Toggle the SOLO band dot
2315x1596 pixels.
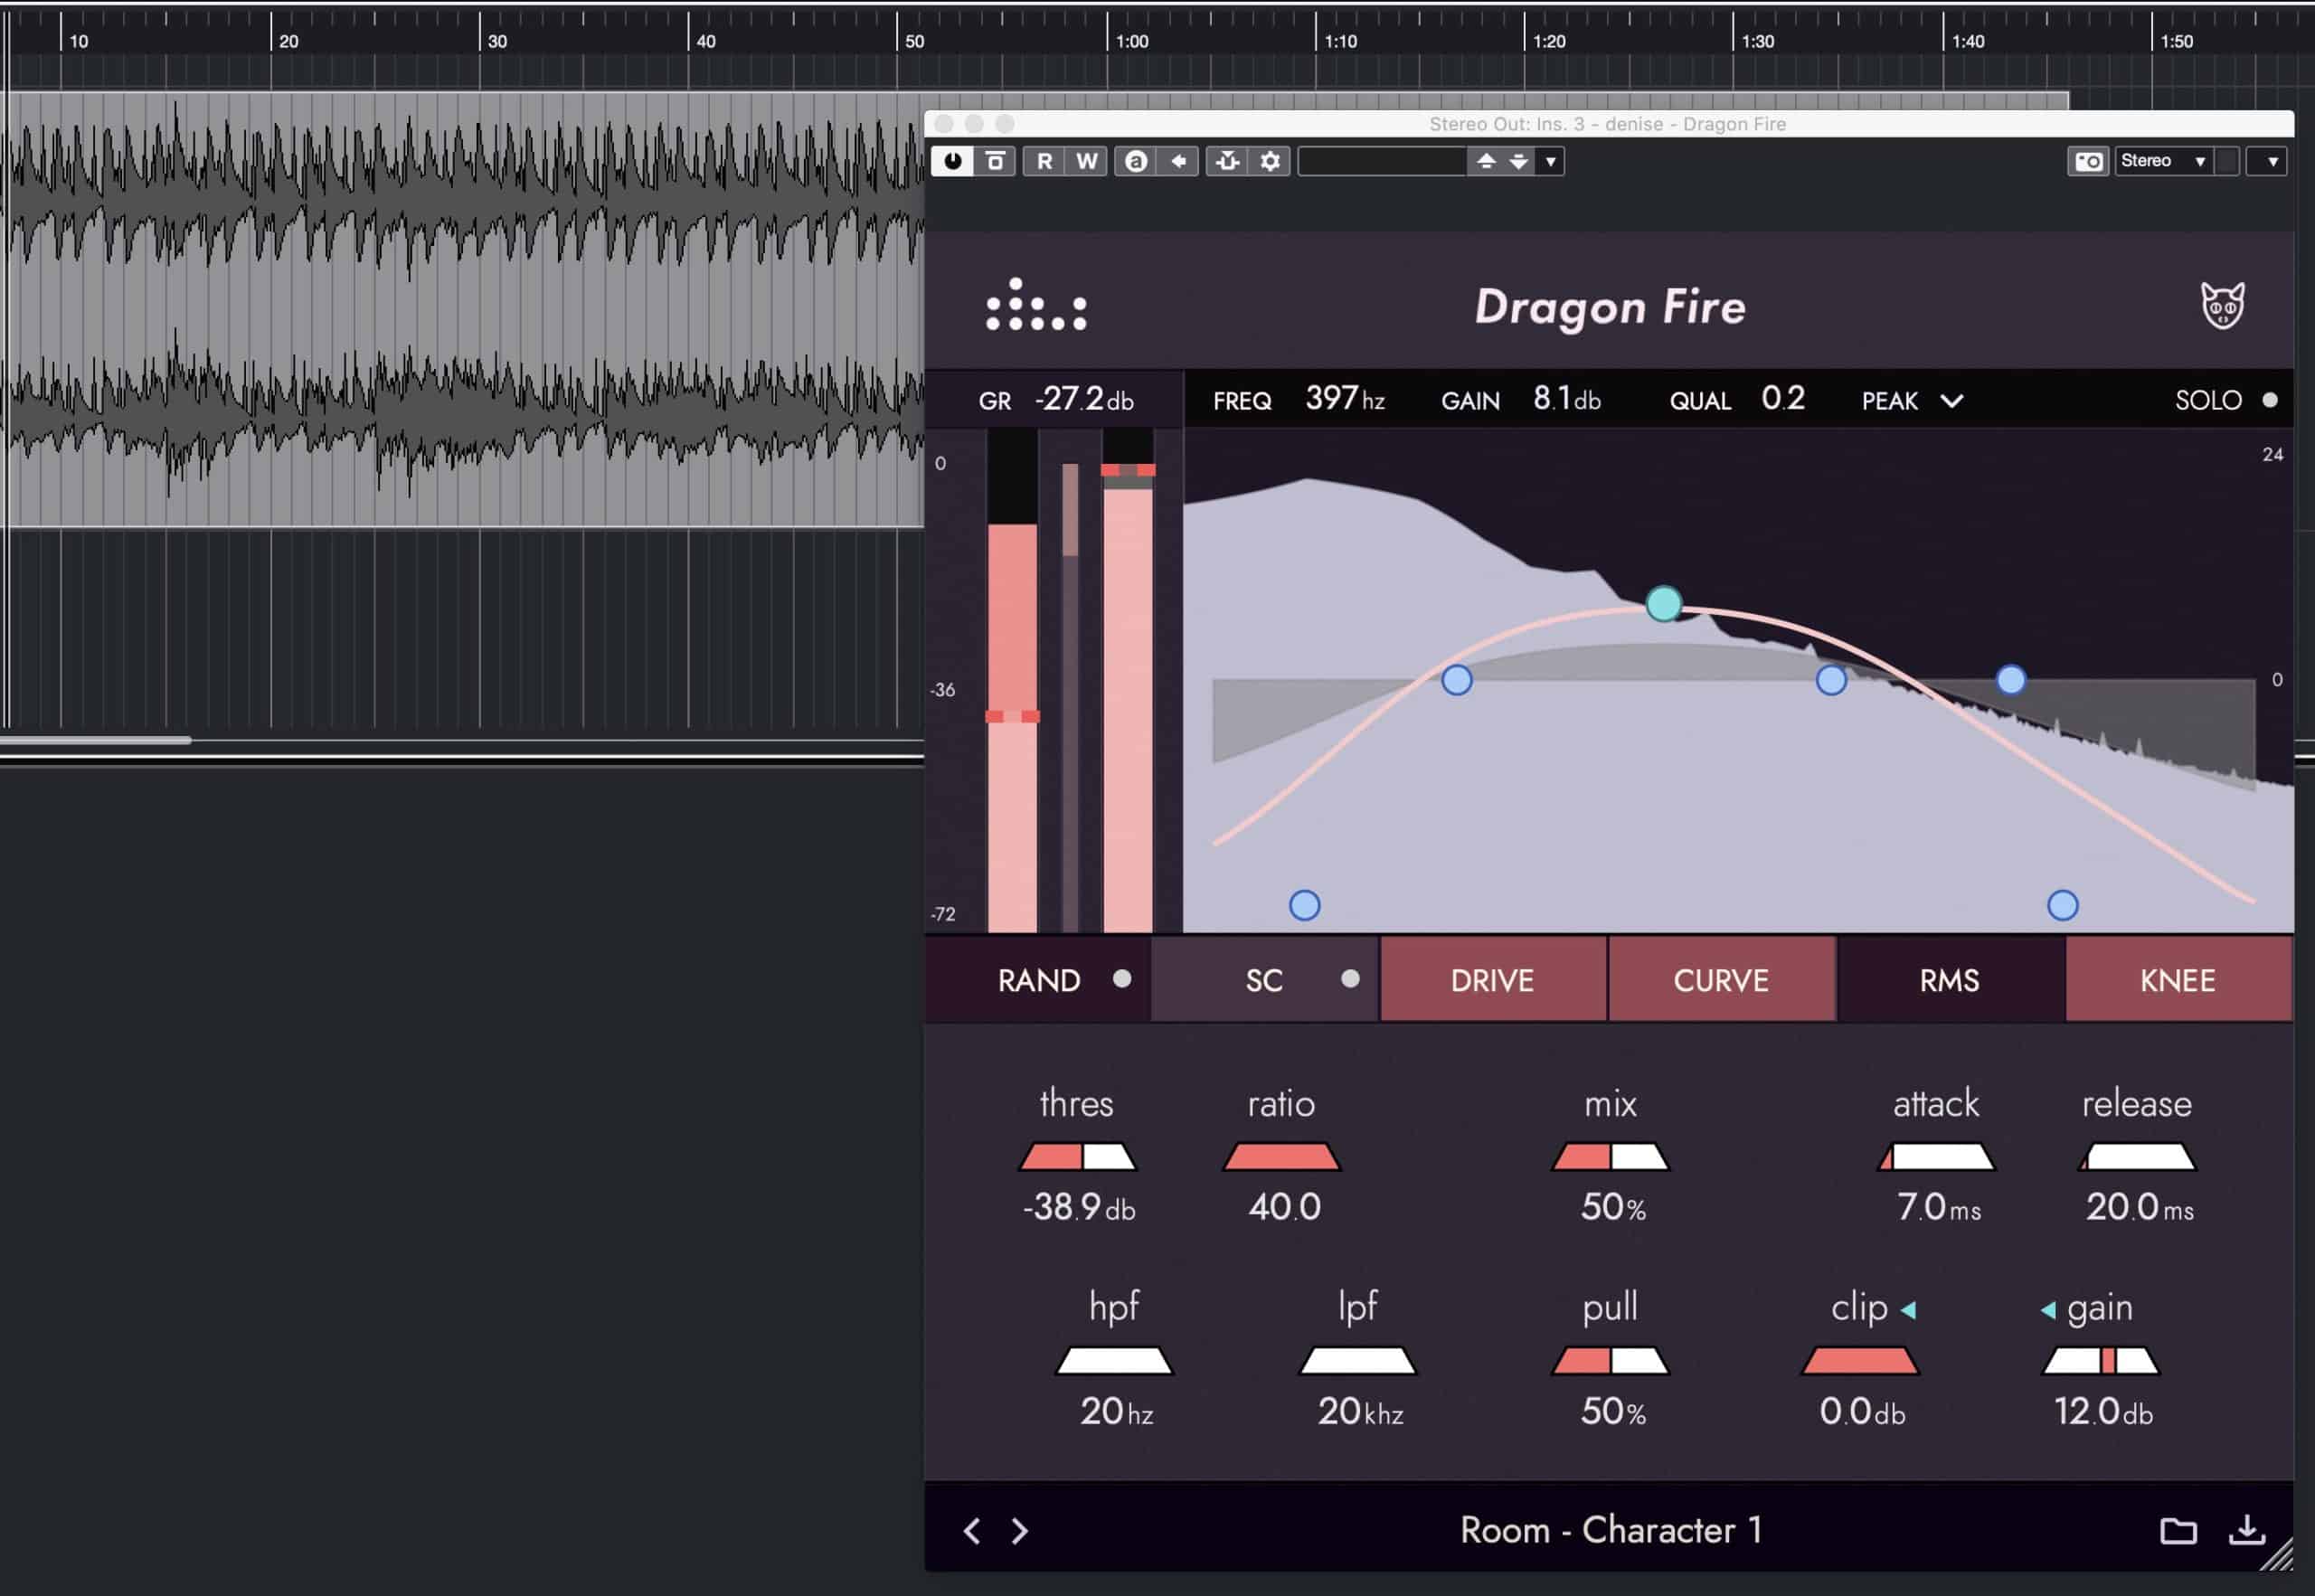click(2270, 400)
